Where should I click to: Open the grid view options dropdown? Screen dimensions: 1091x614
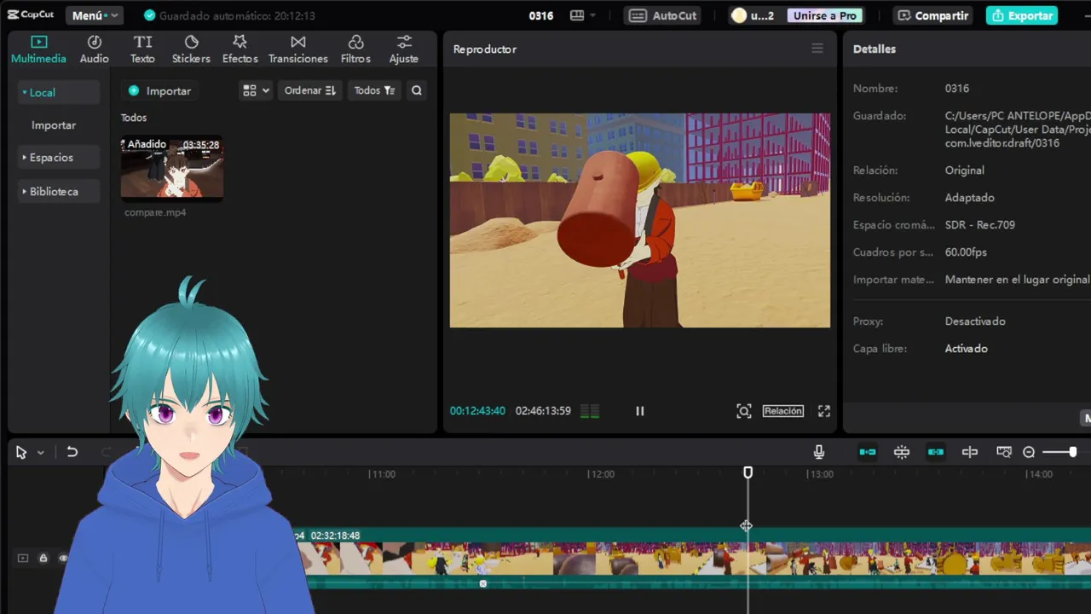point(256,90)
